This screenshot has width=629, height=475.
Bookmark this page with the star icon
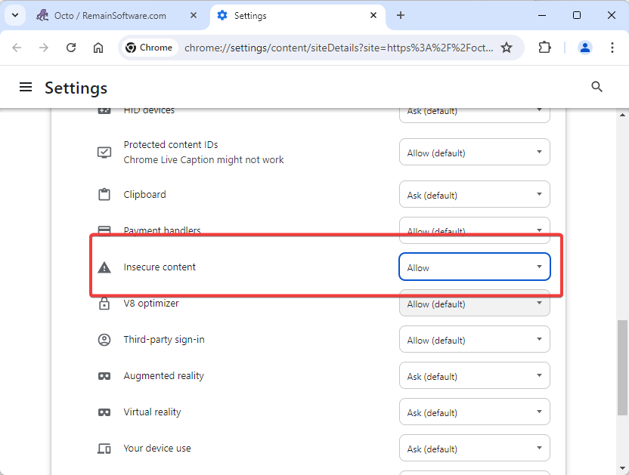507,48
